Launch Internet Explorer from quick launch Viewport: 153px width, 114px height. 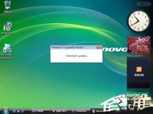tap(23, 111)
